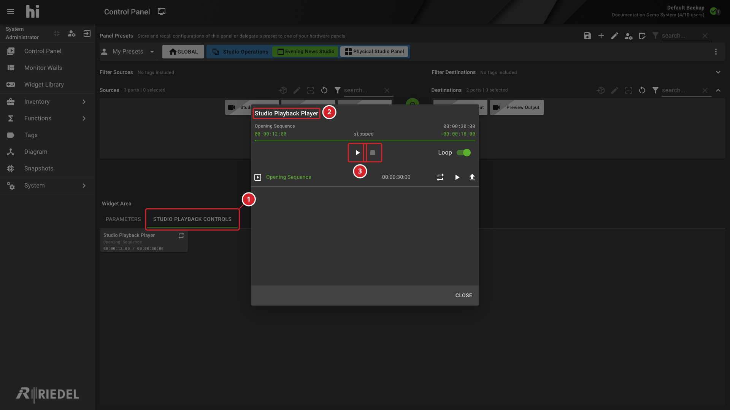730x410 pixels.
Task: Open the Studio Playback Player widget card
Action: [144, 241]
